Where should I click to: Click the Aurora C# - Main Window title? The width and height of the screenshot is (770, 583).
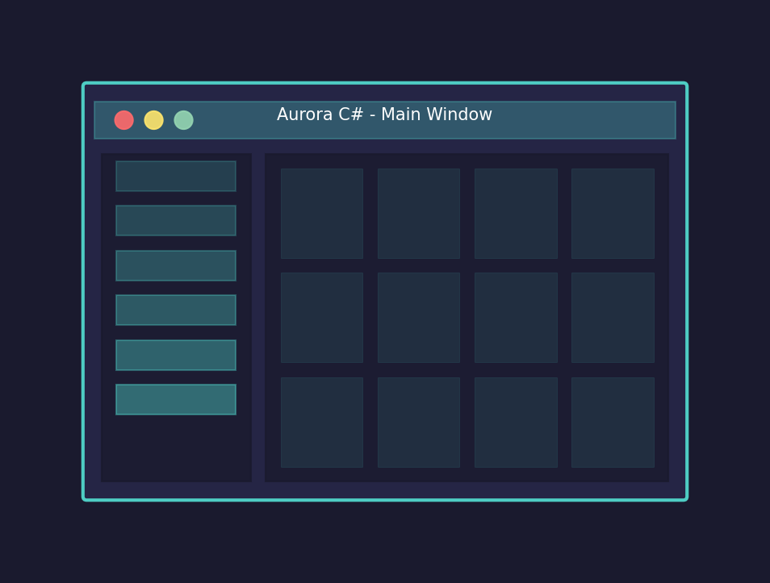(x=384, y=115)
